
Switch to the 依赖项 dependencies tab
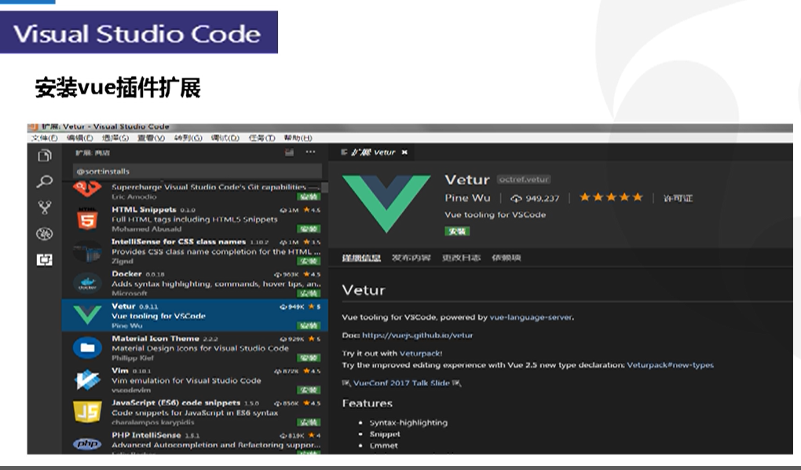click(x=506, y=258)
